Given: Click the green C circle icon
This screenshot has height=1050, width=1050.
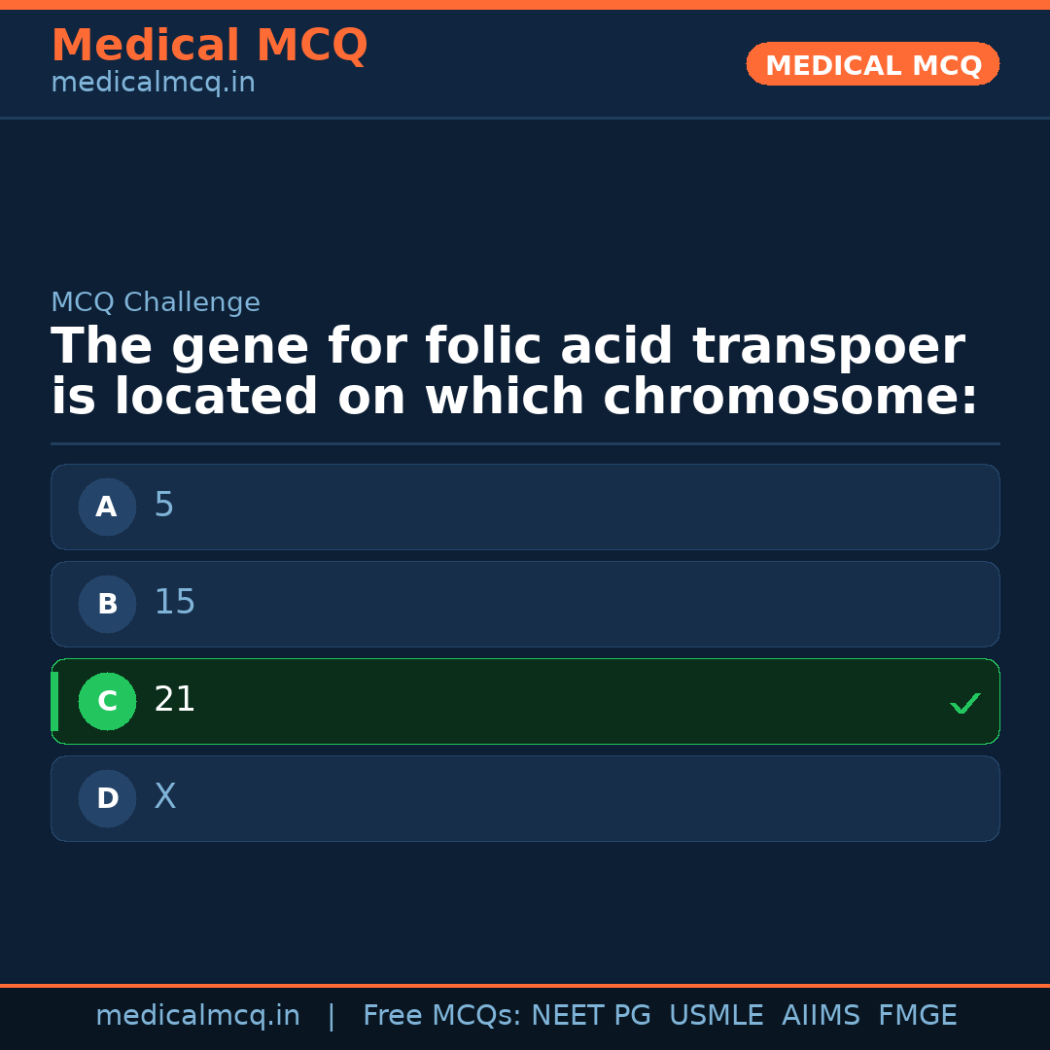Looking at the screenshot, I should tap(107, 701).
